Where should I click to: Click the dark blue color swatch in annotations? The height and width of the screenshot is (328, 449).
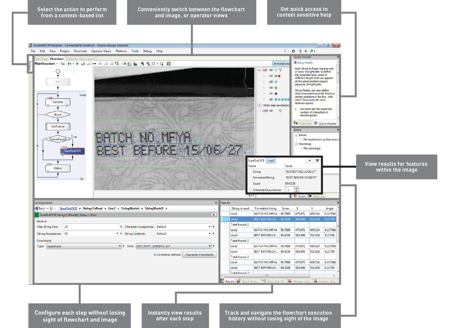pos(276,94)
